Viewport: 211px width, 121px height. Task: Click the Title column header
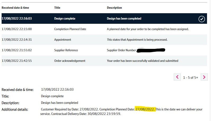57,8
